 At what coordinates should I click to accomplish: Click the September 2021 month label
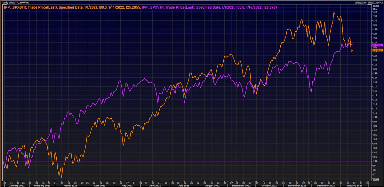(x=242, y=185)
